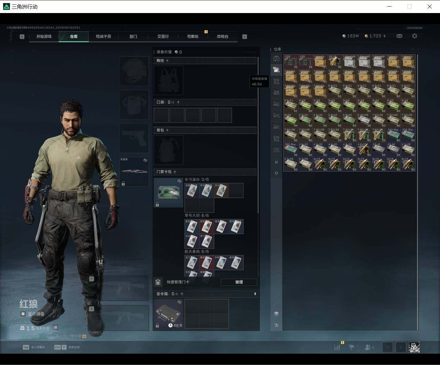Click the loadout panel vertical scrollbar
The width and height of the screenshot is (440, 365).
pos(258,136)
